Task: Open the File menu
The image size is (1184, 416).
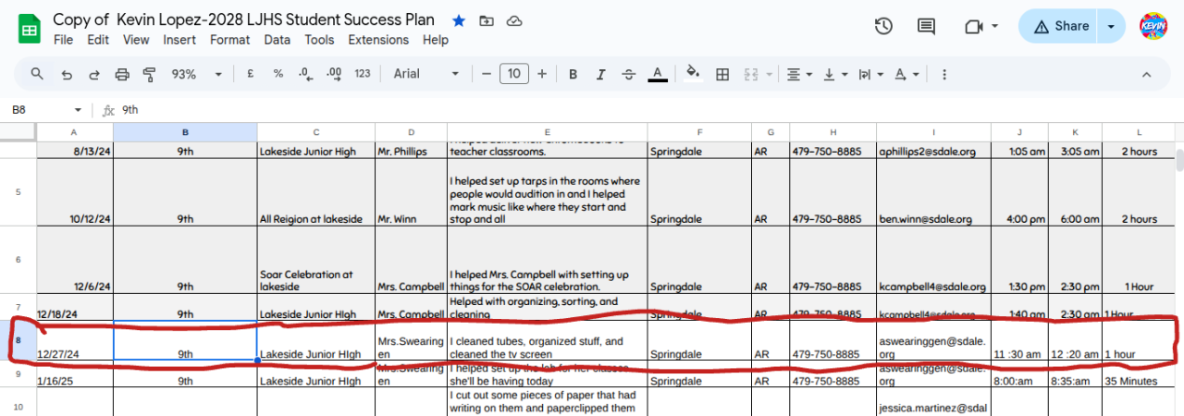Action: (x=63, y=40)
